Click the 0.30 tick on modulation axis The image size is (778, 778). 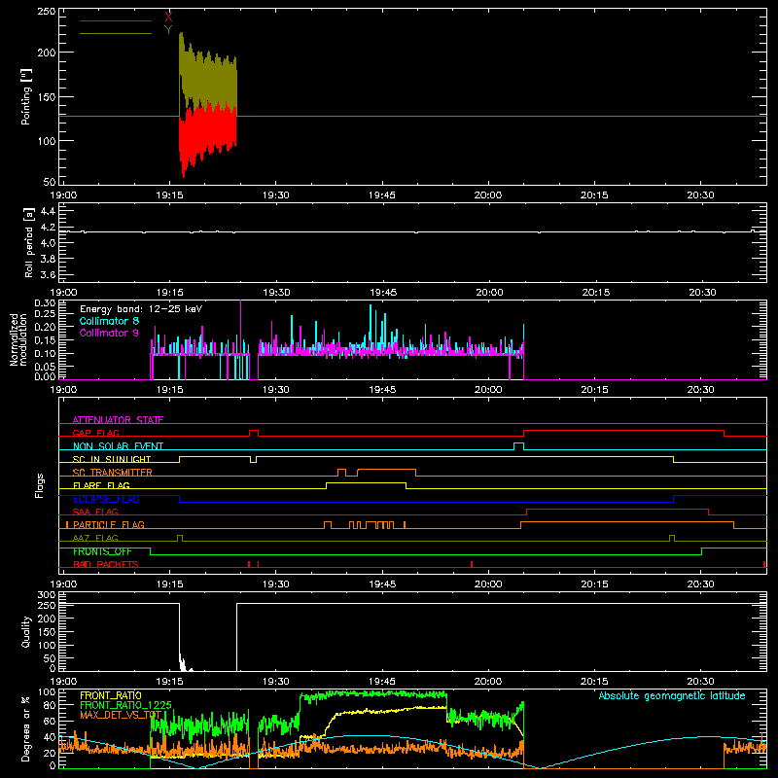coord(45,303)
